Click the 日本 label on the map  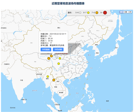(116, 48)
